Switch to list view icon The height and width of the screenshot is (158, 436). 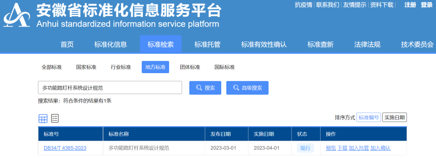(x=55, y=119)
